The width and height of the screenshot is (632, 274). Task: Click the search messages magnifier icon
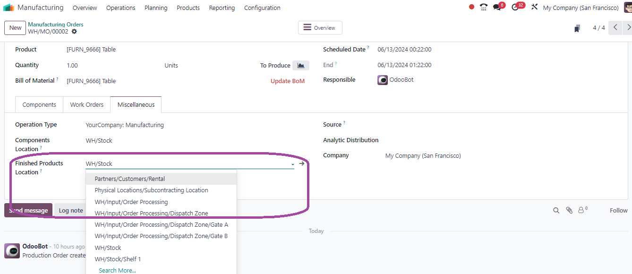click(556, 211)
